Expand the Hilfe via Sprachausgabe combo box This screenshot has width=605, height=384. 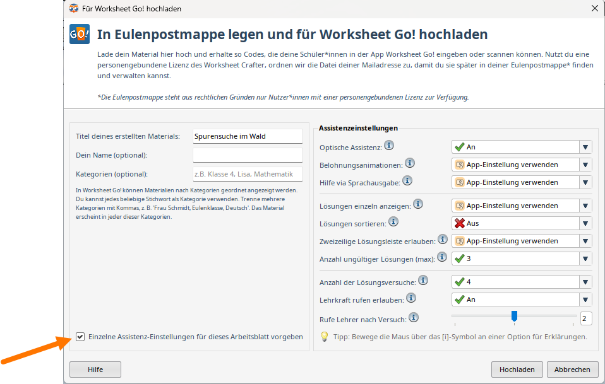click(x=522, y=183)
